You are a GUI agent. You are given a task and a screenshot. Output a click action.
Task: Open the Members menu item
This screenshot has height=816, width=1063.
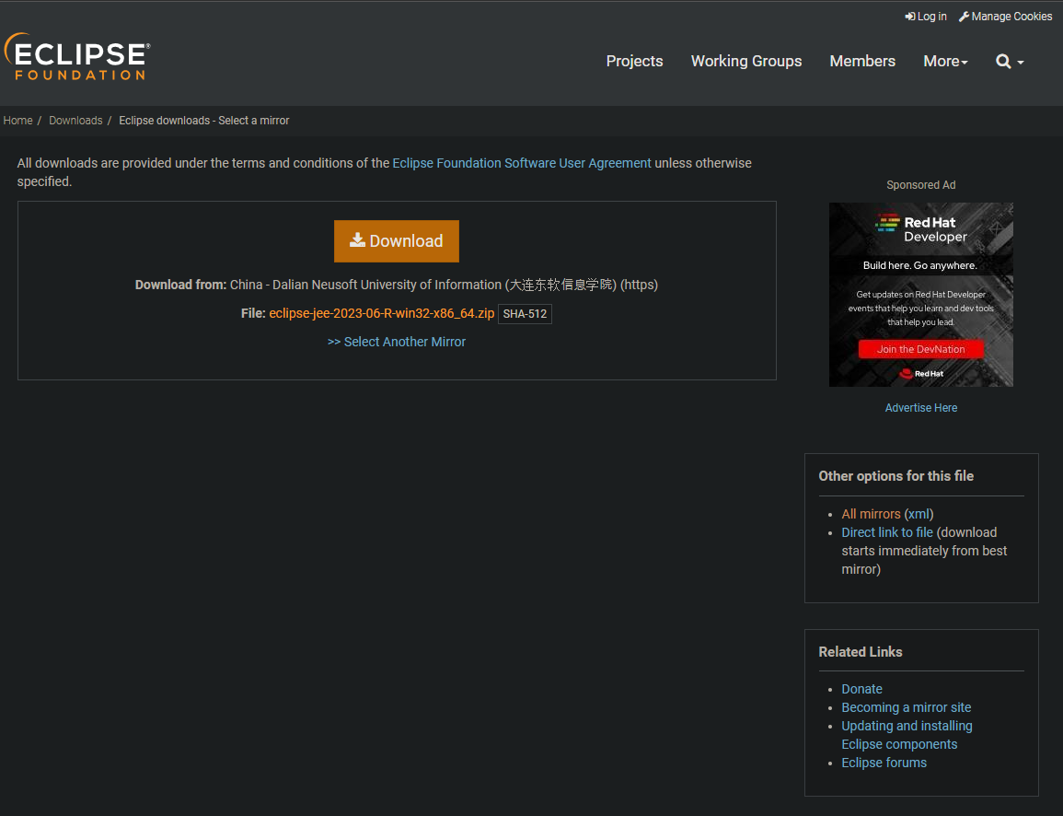(x=862, y=61)
